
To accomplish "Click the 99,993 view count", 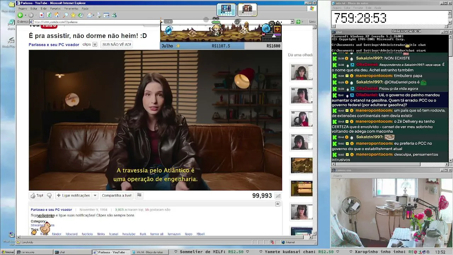I will point(262,196).
